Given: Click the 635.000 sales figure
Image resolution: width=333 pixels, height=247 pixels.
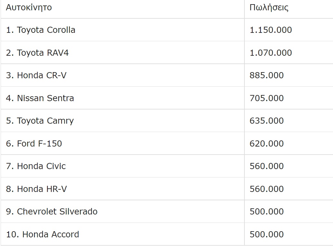Looking at the screenshot, I should tap(266, 121).
